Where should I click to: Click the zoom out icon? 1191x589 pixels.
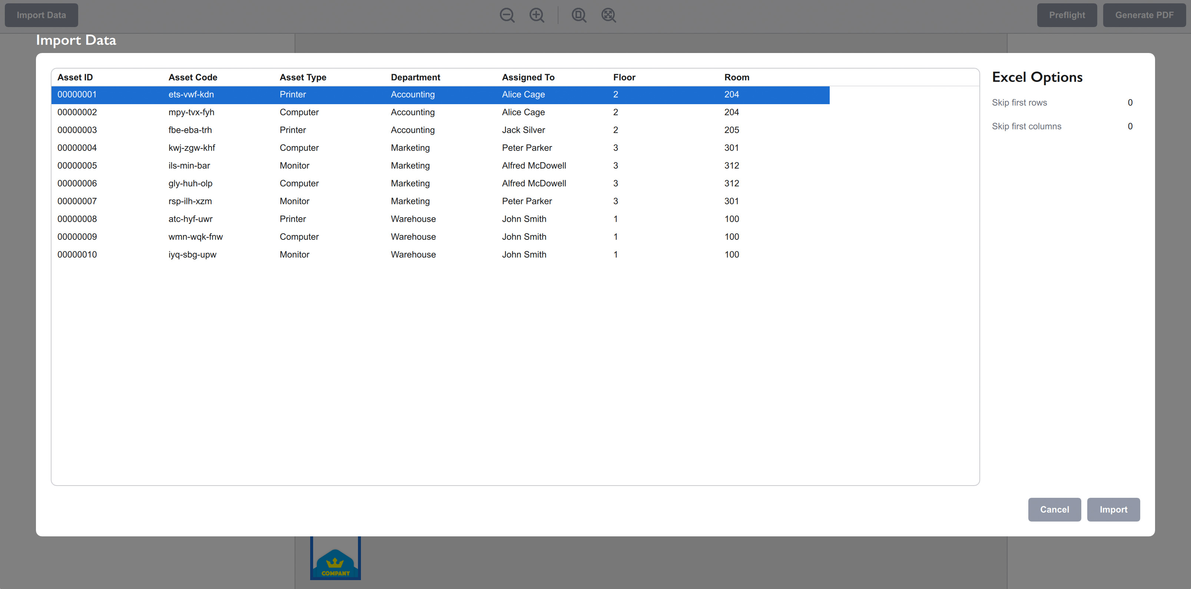pos(507,15)
